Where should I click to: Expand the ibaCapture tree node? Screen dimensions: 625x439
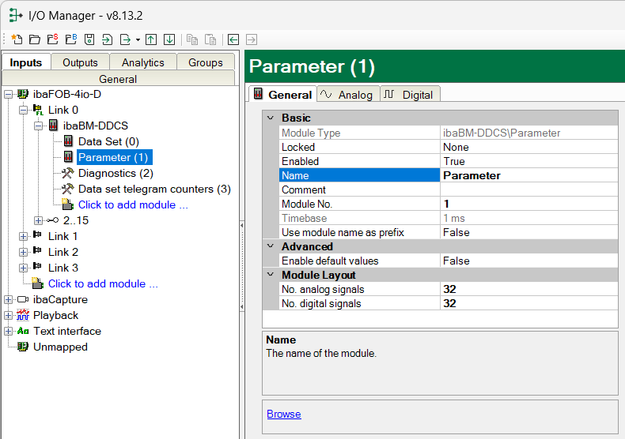pos(8,299)
